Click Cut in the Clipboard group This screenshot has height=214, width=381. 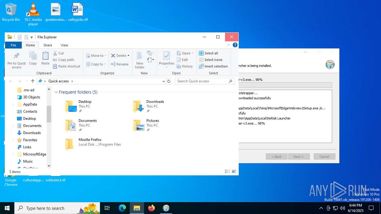(58, 53)
